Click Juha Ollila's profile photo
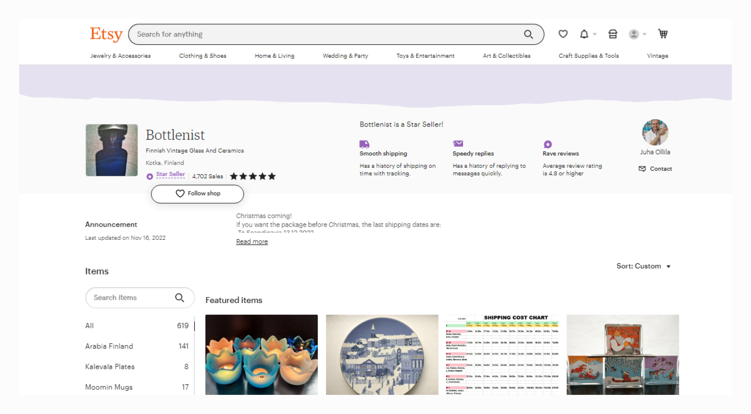 coord(655,132)
